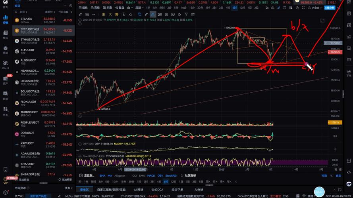Expand 更多 next to 市场异动
Image resolution: width=353 pixels, height=198 pixels.
pyautogui.click(x=69, y=188)
